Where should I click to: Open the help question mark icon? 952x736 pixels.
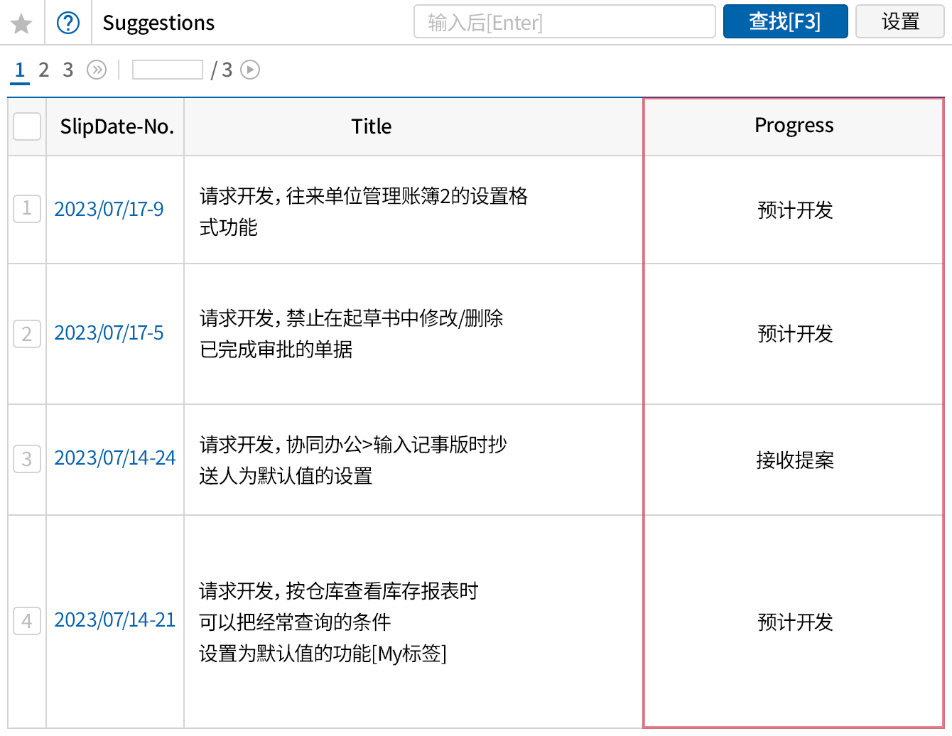point(68,23)
